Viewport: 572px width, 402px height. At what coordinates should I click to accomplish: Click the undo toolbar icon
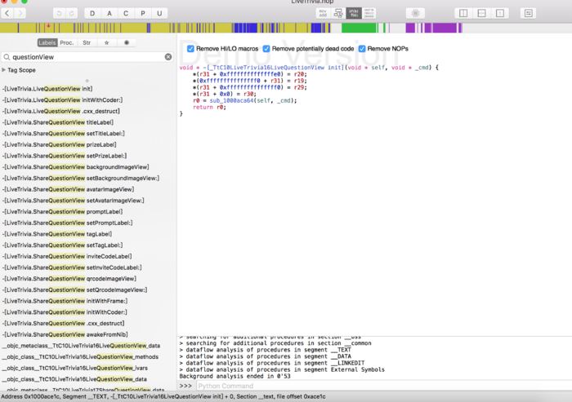pos(59,14)
